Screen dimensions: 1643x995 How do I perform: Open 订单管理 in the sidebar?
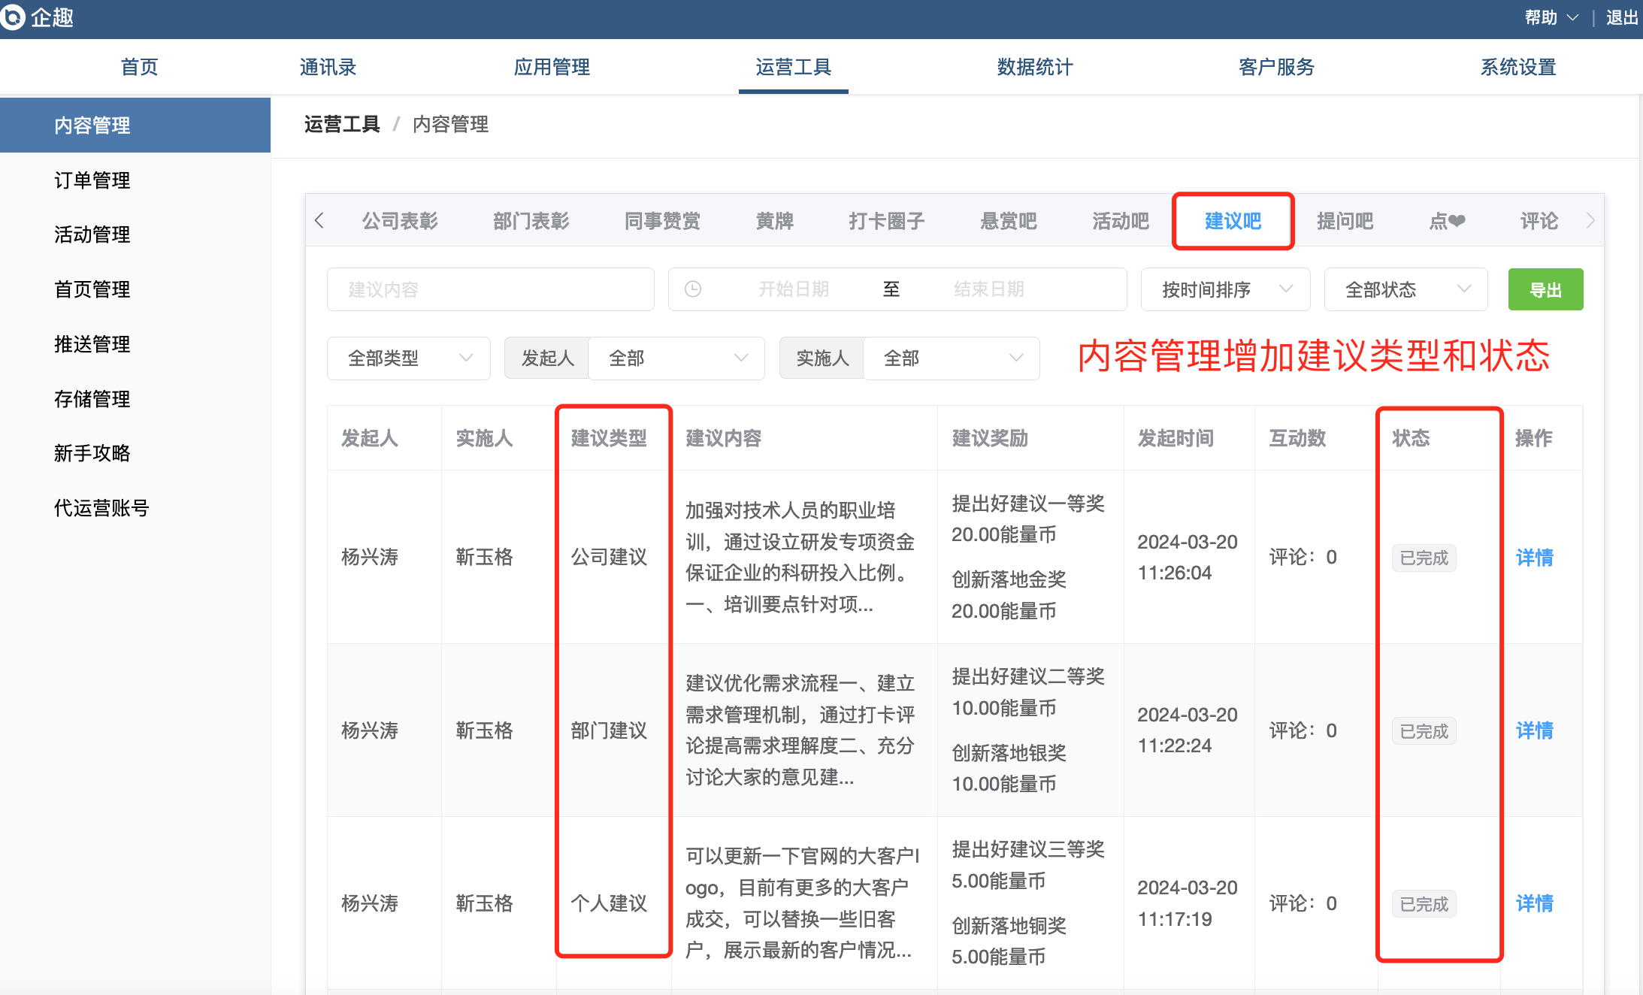(92, 180)
